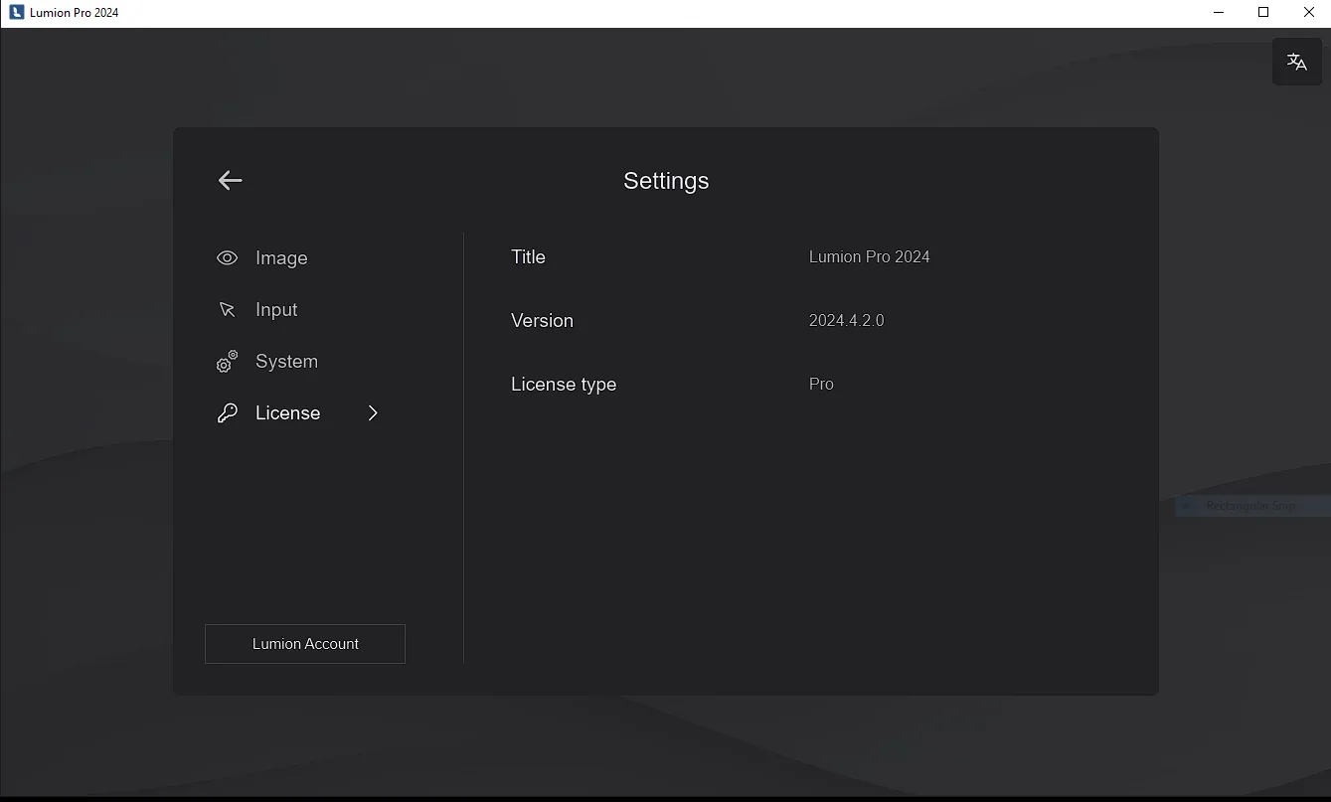
Task: Click the chevron next to License
Action: coord(373,413)
